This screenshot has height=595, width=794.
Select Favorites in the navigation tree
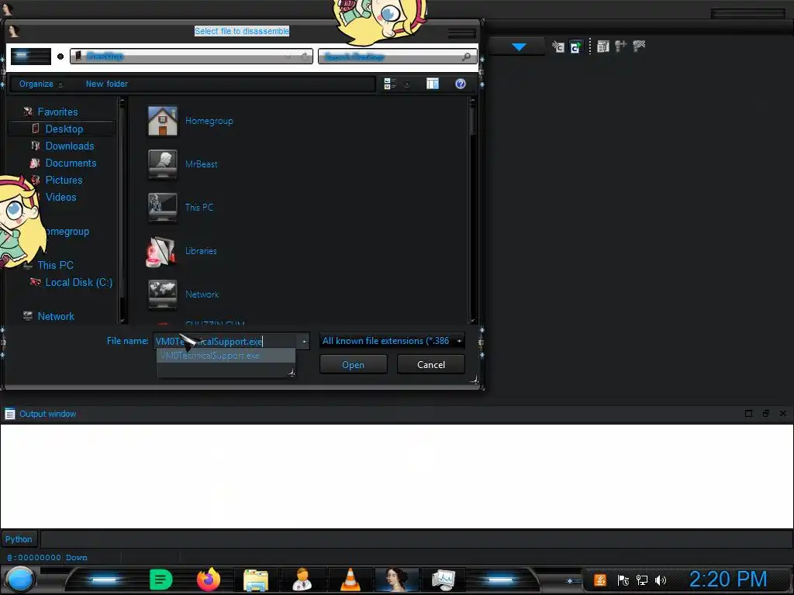pos(57,112)
